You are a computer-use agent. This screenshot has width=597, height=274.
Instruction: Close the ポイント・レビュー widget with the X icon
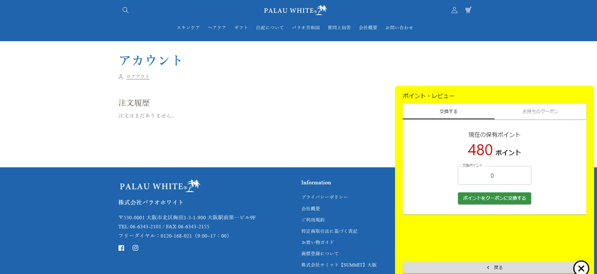(581, 268)
